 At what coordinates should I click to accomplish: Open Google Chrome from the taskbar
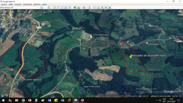pos(23,100)
